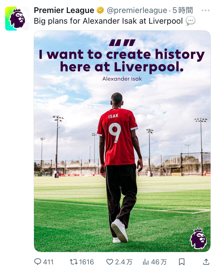
Task: Open the share upload icon
Action: pos(206,262)
